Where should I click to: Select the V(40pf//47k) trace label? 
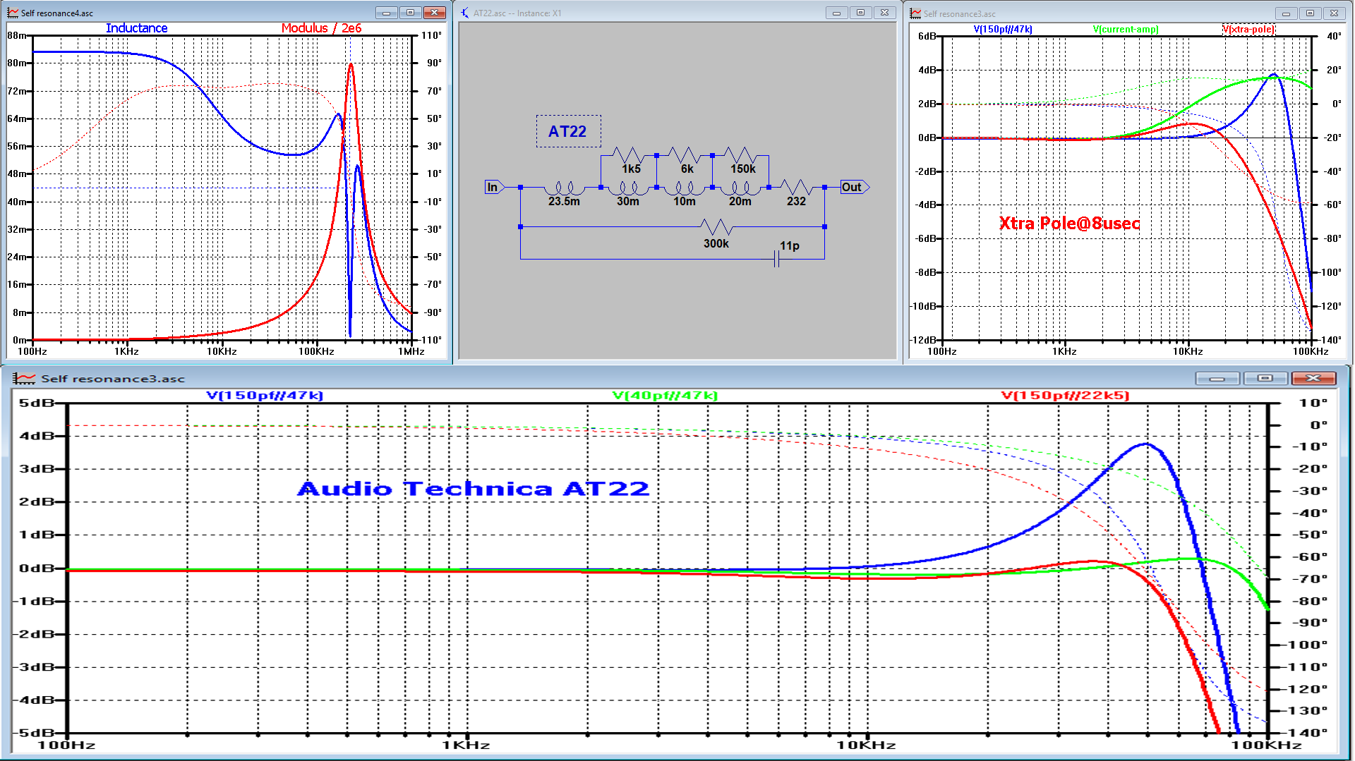(665, 396)
